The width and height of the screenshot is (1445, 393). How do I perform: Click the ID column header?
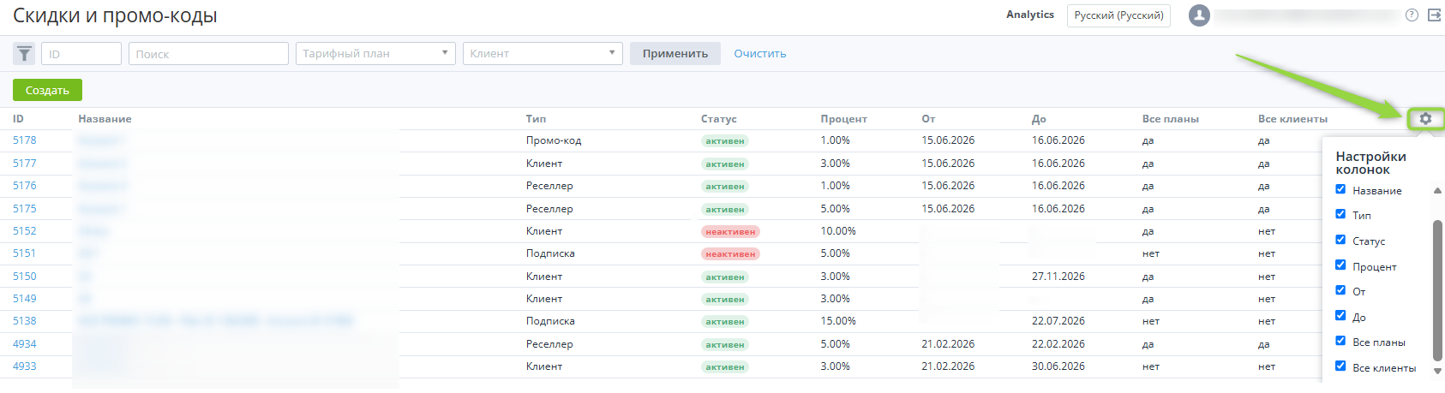18,119
